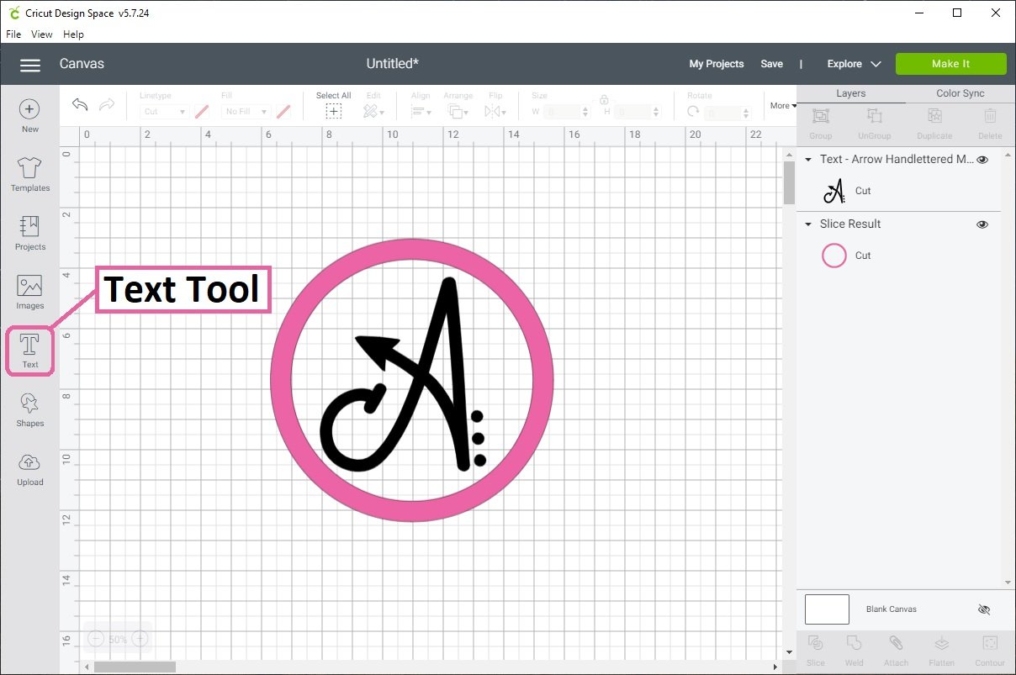Image resolution: width=1016 pixels, height=675 pixels.
Task: Click the Rotate value field
Action: click(728, 112)
